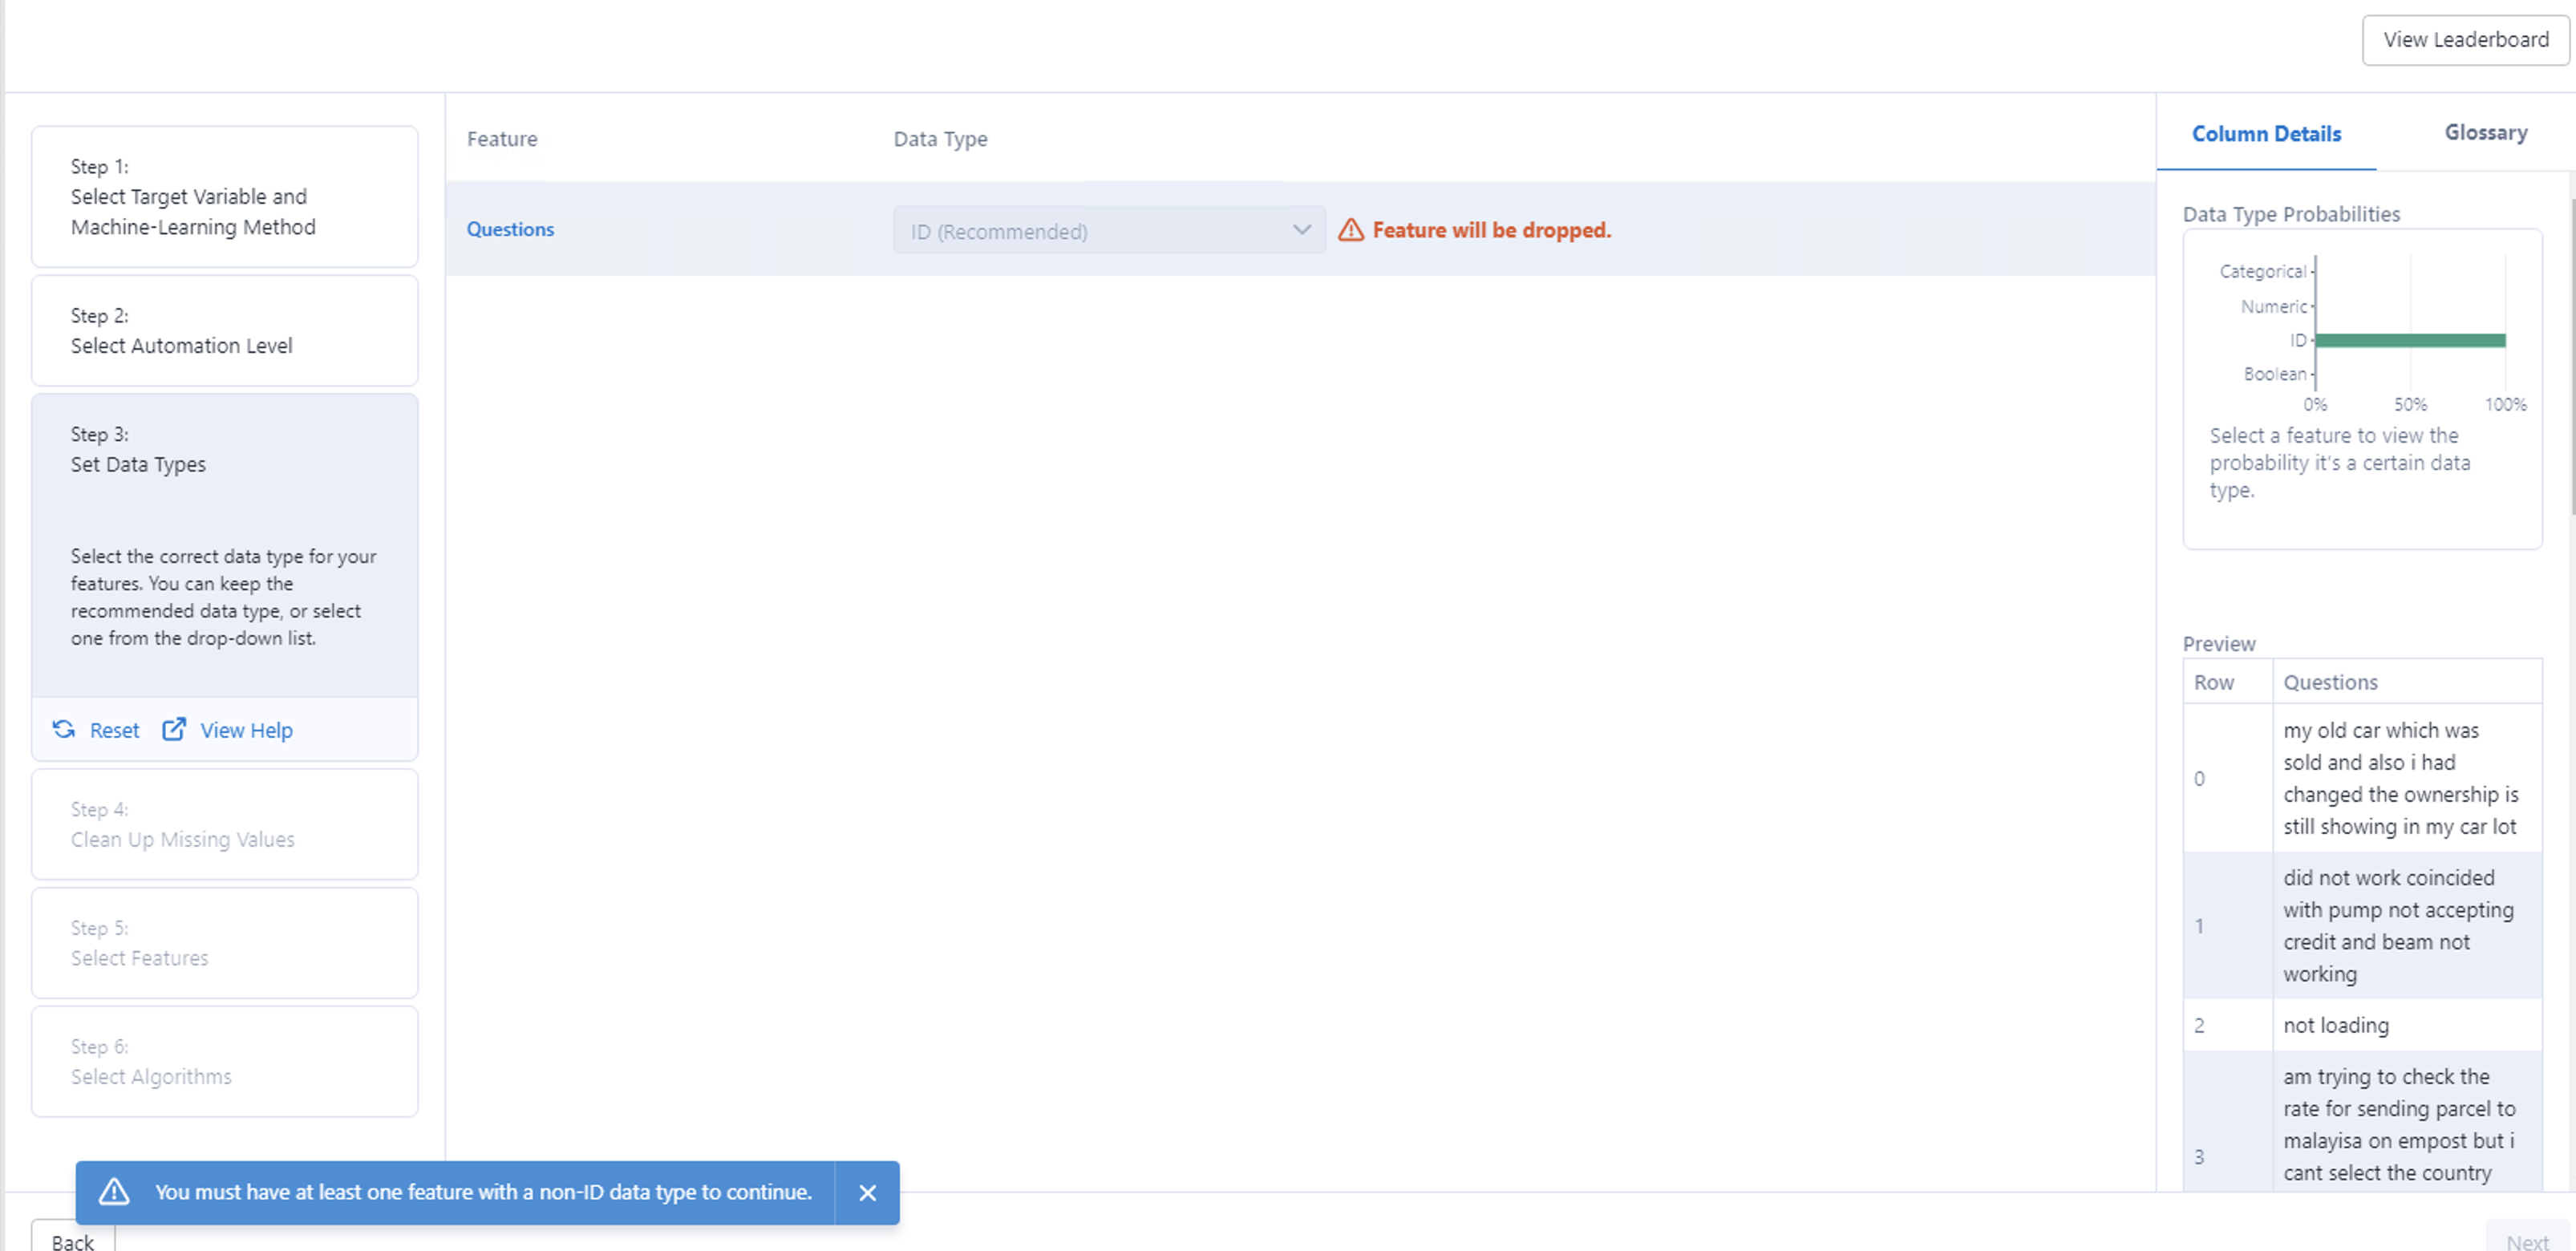Dismiss the non-ID data type warning message
Screen dimensions: 2576x1251
pos(866,1192)
